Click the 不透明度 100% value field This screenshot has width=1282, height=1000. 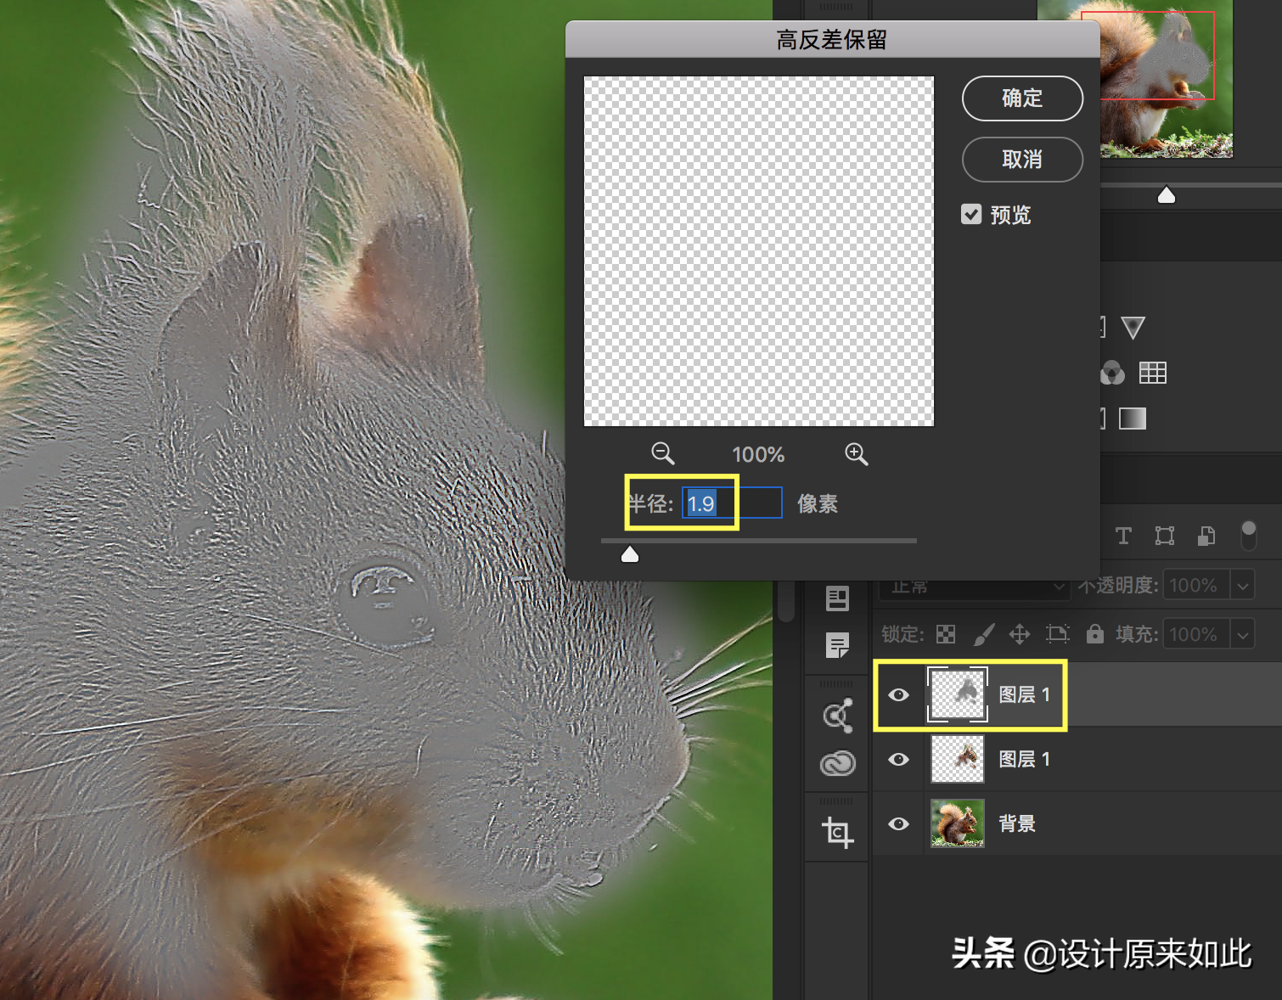pyautogui.click(x=1195, y=586)
